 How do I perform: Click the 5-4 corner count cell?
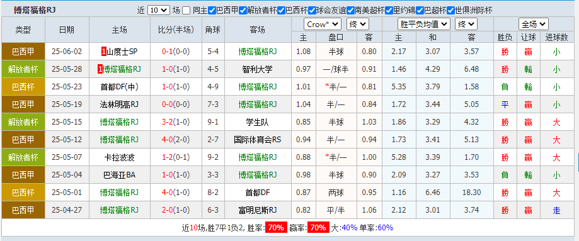pyautogui.click(x=213, y=52)
